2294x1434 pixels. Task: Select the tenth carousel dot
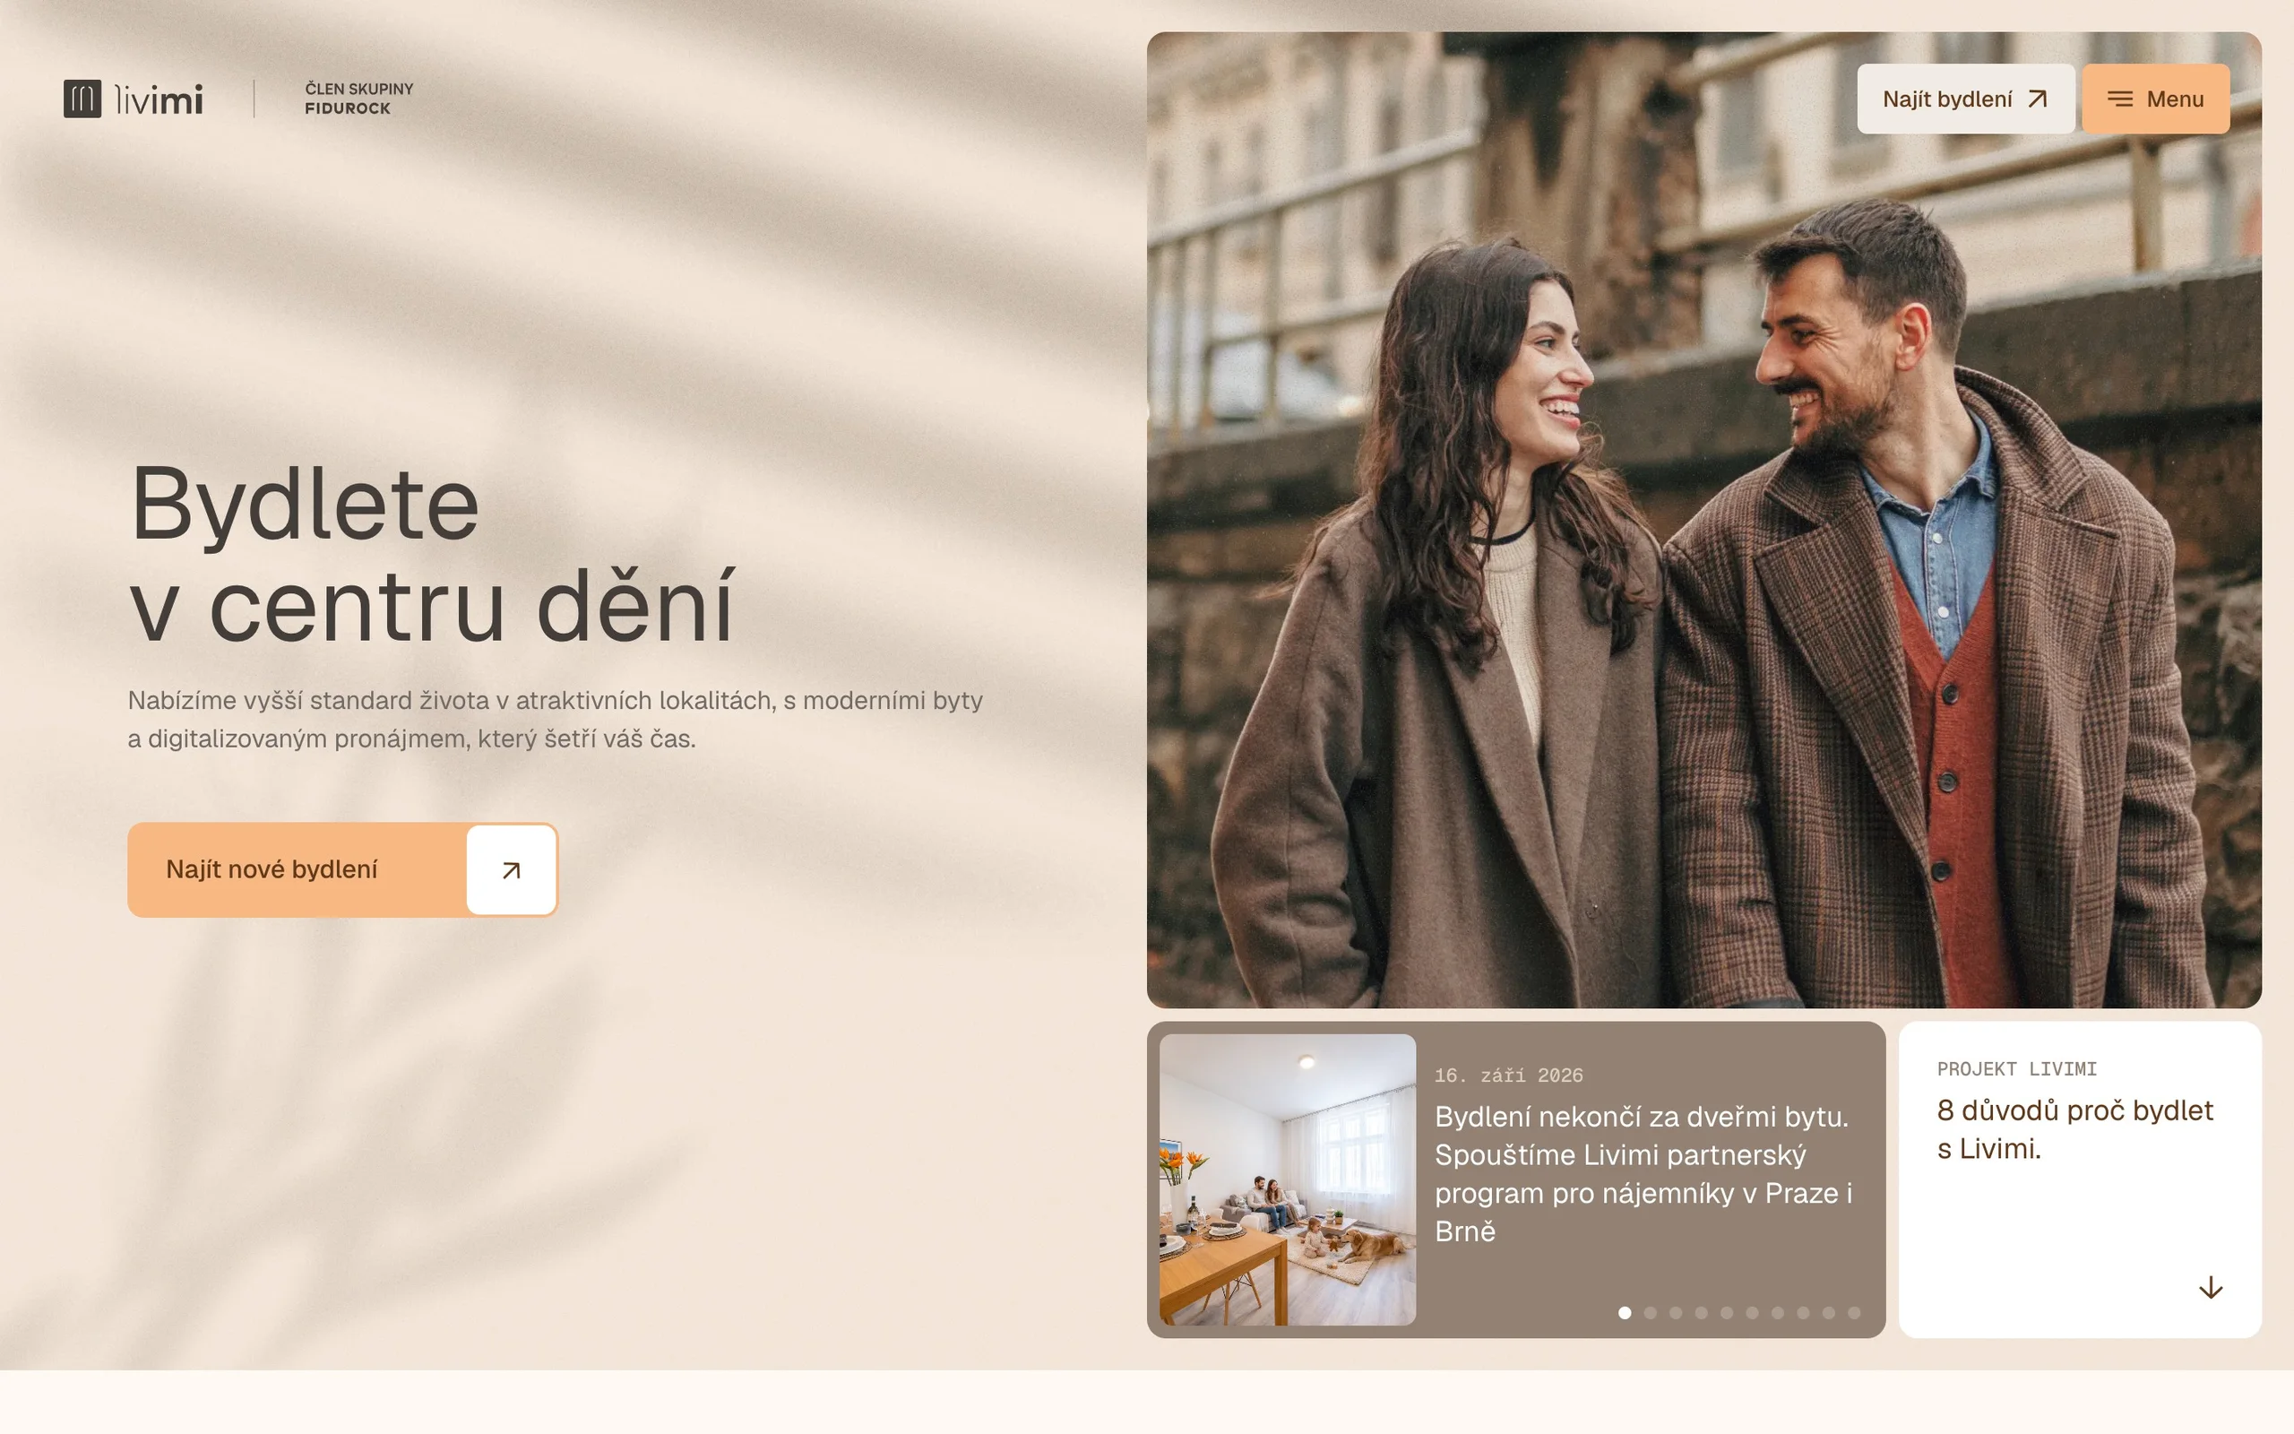pyautogui.click(x=1854, y=1313)
